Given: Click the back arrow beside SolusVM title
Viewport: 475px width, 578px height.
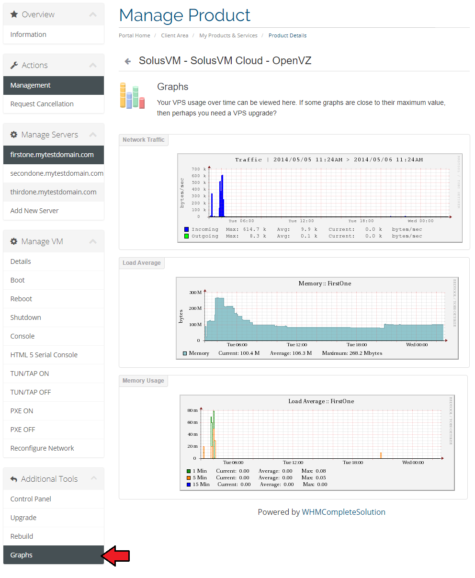Looking at the screenshot, I should [127, 61].
